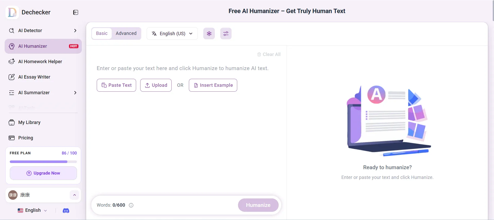Click the AI Detector magnifier icon
This screenshot has height=220, width=494.
[12, 31]
